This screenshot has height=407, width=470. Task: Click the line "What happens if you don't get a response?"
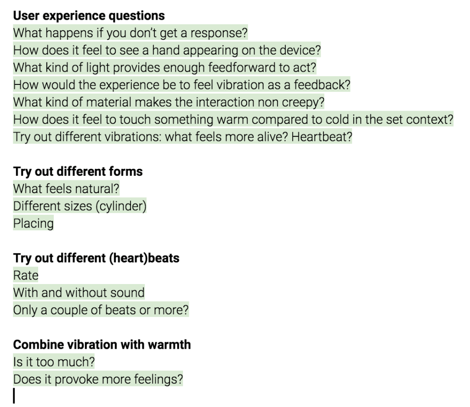130,33
